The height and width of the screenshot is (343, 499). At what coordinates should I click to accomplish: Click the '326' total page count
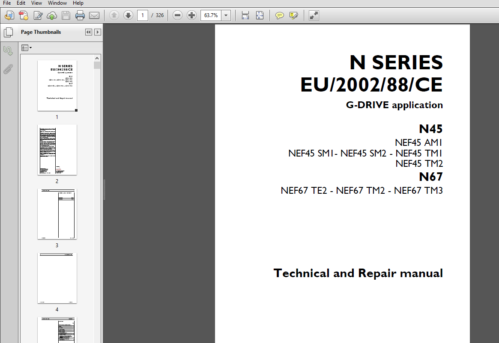click(160, 15)
